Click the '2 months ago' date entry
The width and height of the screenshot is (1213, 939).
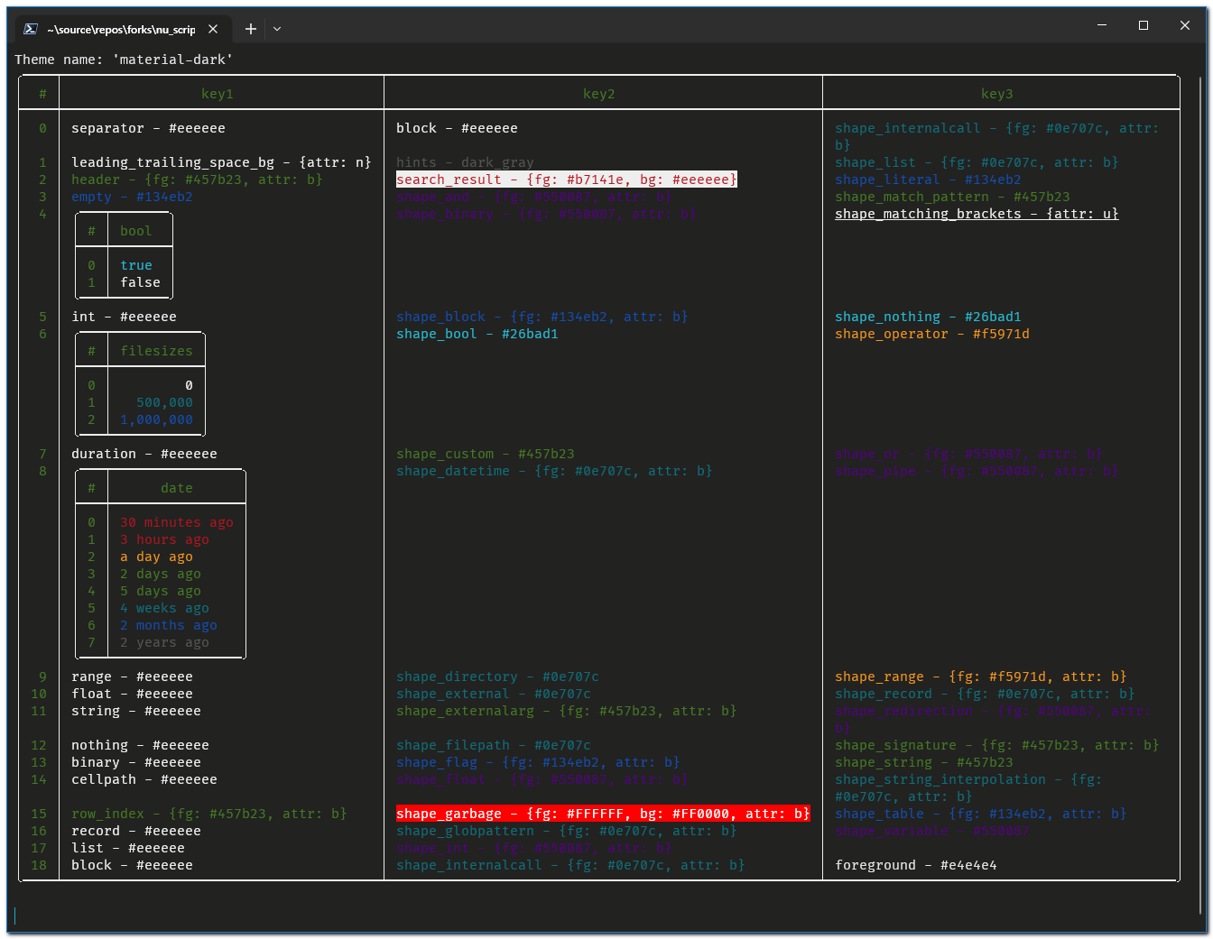coord(169,625)
